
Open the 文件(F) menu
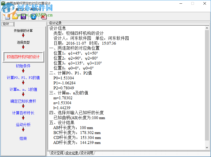pos(7,9)
